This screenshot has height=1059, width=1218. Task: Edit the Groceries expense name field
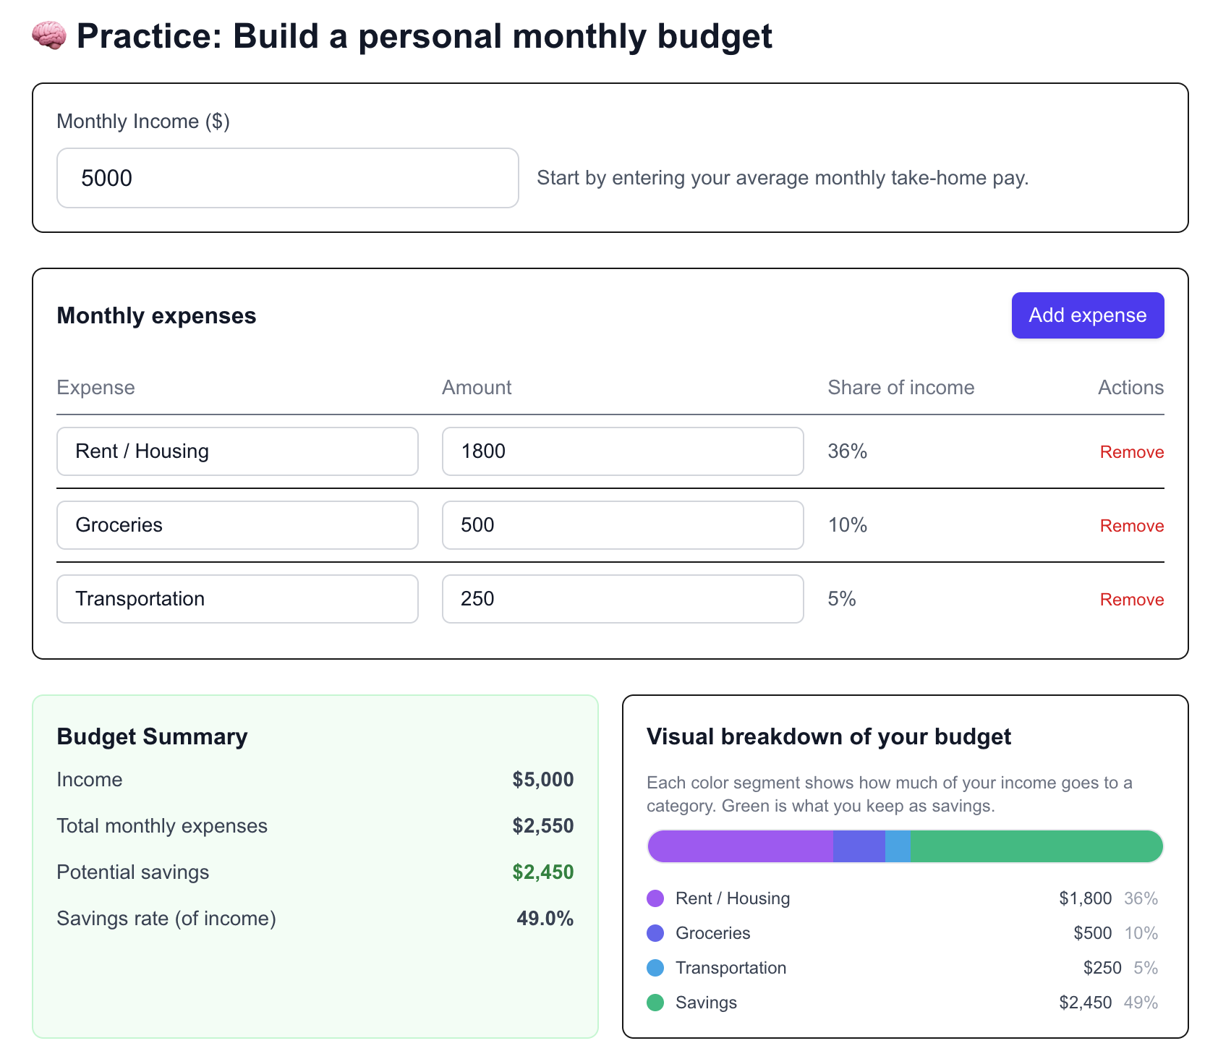click(x=237, y=525)
